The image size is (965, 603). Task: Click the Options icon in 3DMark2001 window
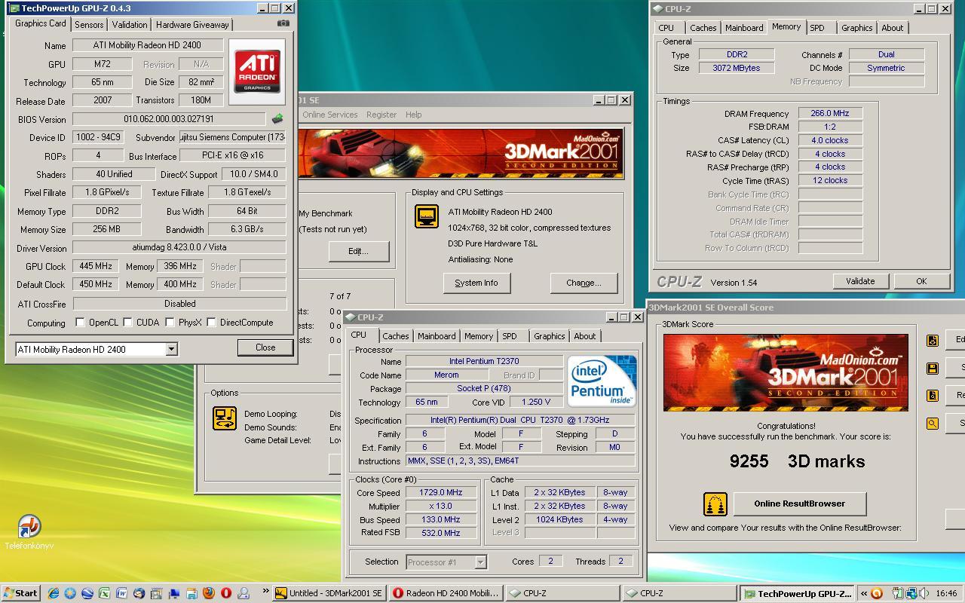coord(225,418)
